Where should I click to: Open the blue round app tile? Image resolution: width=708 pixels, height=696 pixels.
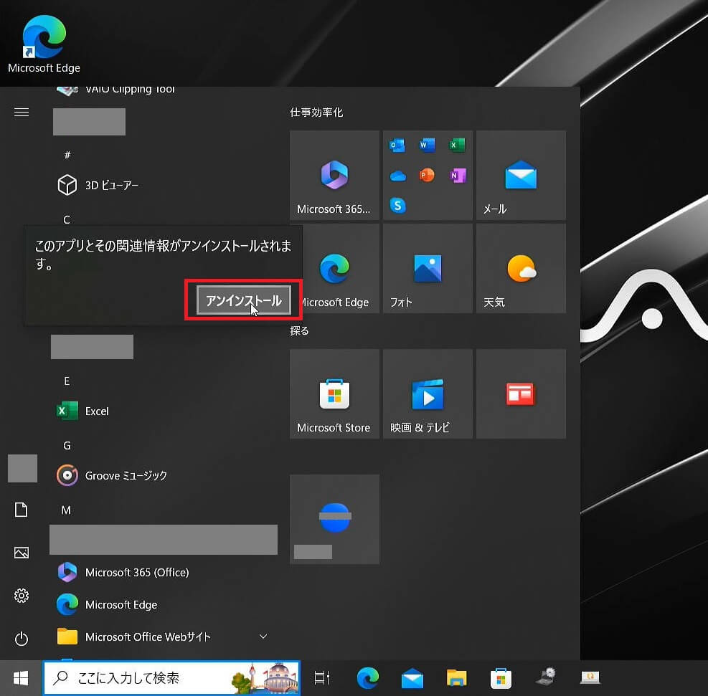[334, 519]
